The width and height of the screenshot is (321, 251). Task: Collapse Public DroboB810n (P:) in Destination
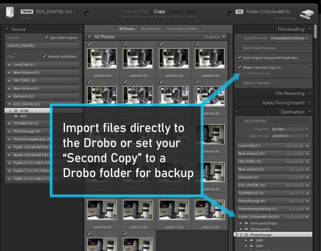coord(307,217)
